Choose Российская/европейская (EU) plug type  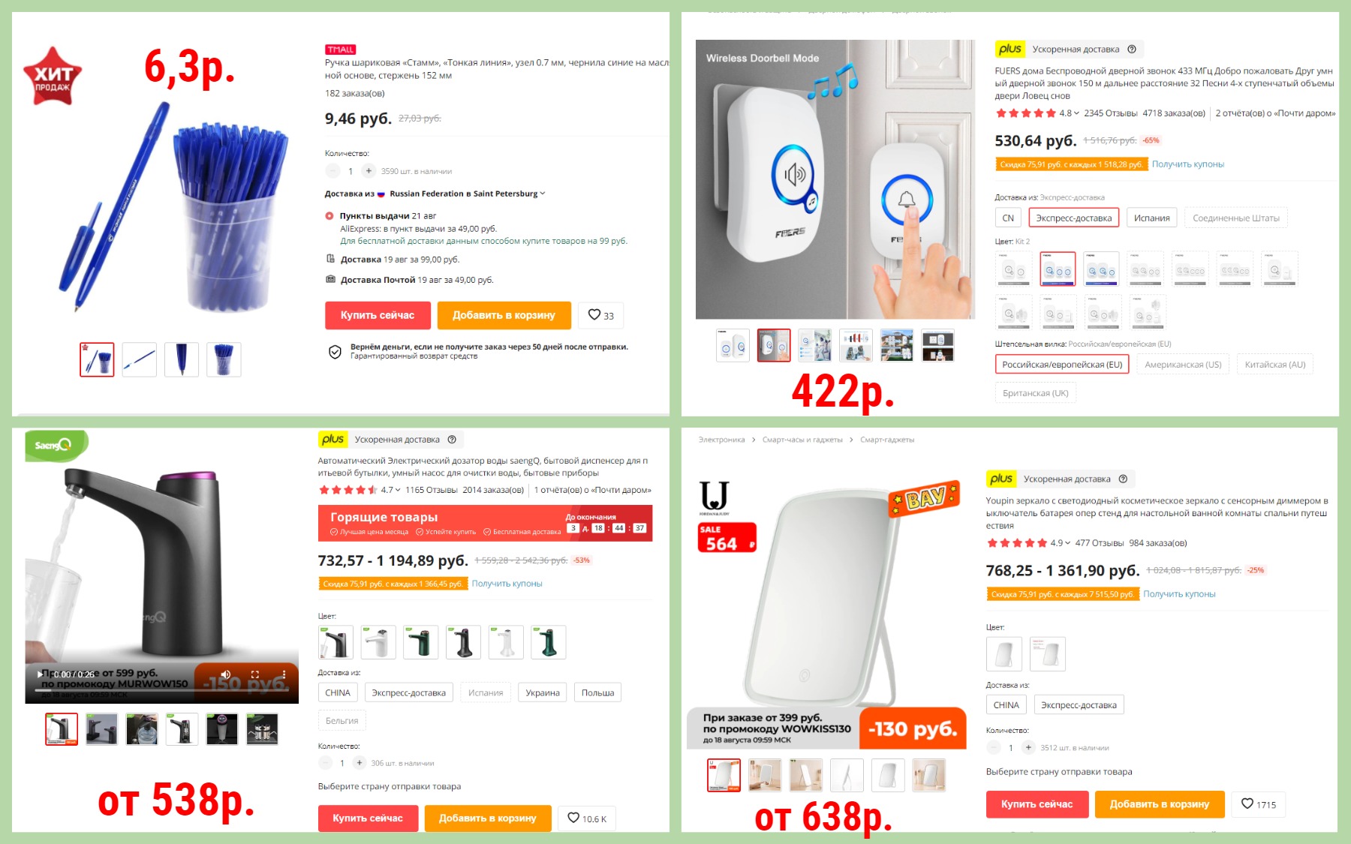tap(1062, 365)
